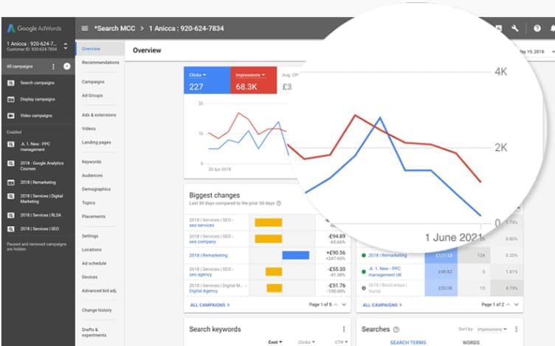
Task: Open *Search MCC breadcrumb link
Action: [x=114, y=28]
